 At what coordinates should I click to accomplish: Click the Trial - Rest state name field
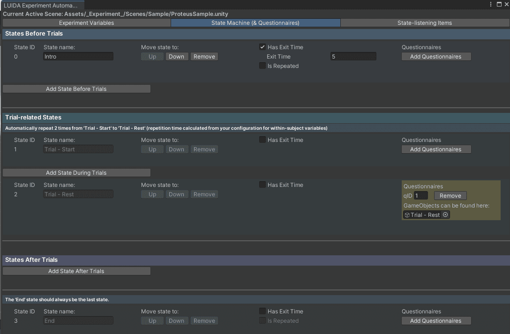(78, 194)
